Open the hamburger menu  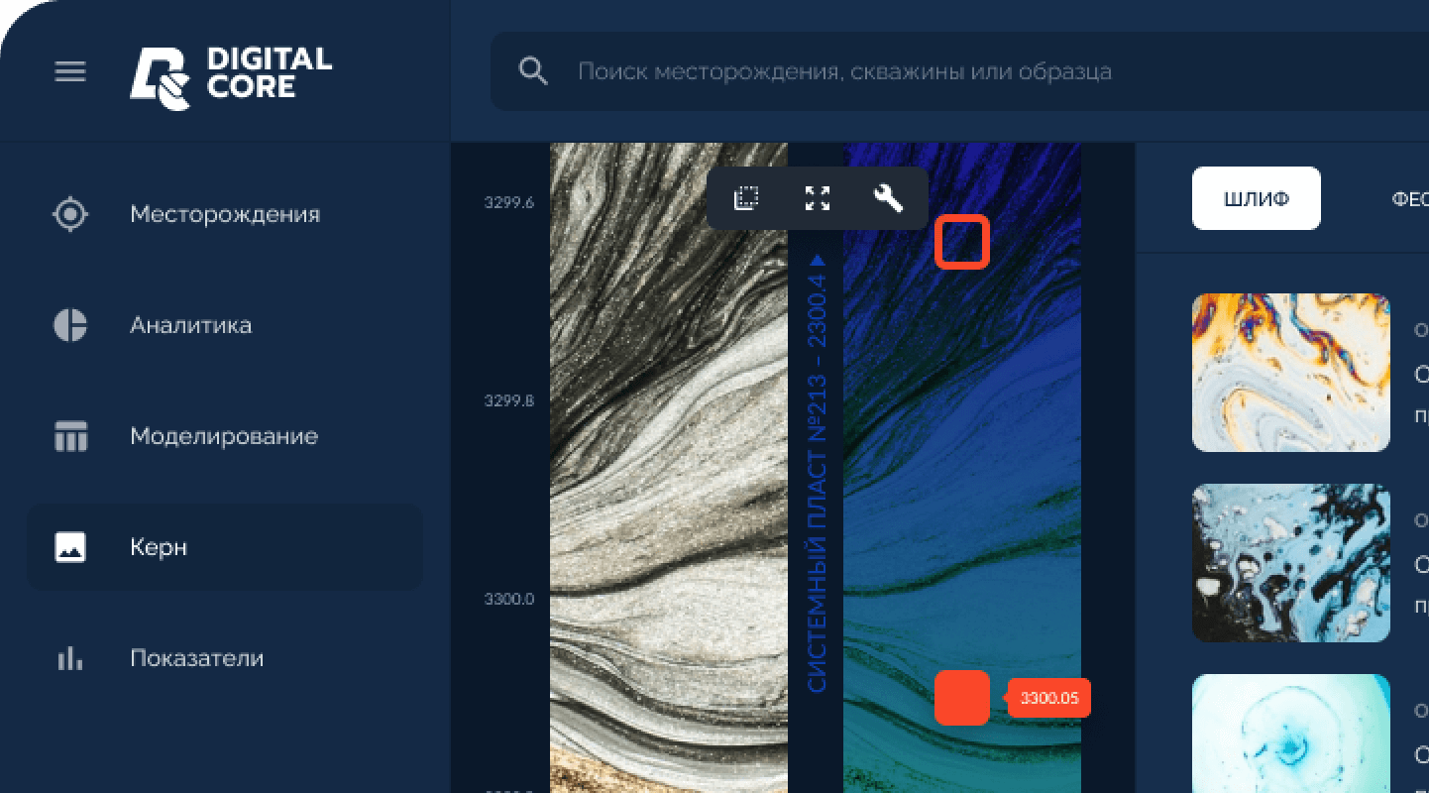point(70,71)
